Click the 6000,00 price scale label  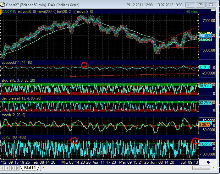tap(209, 50)
